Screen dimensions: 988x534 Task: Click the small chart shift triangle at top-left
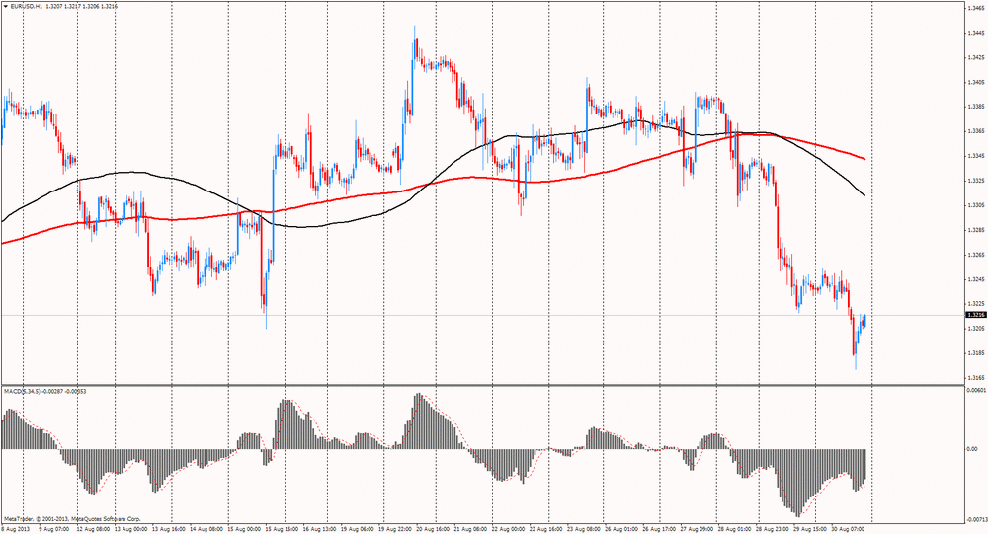[6, 6]
